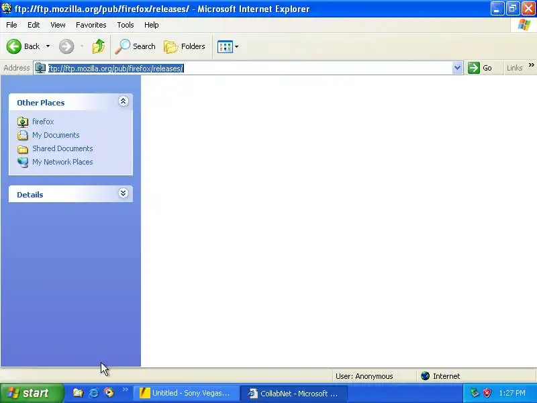Click the Windows flag logo throbber
Viewport: 537px width, 403px height.
click(x=524, y=25)
